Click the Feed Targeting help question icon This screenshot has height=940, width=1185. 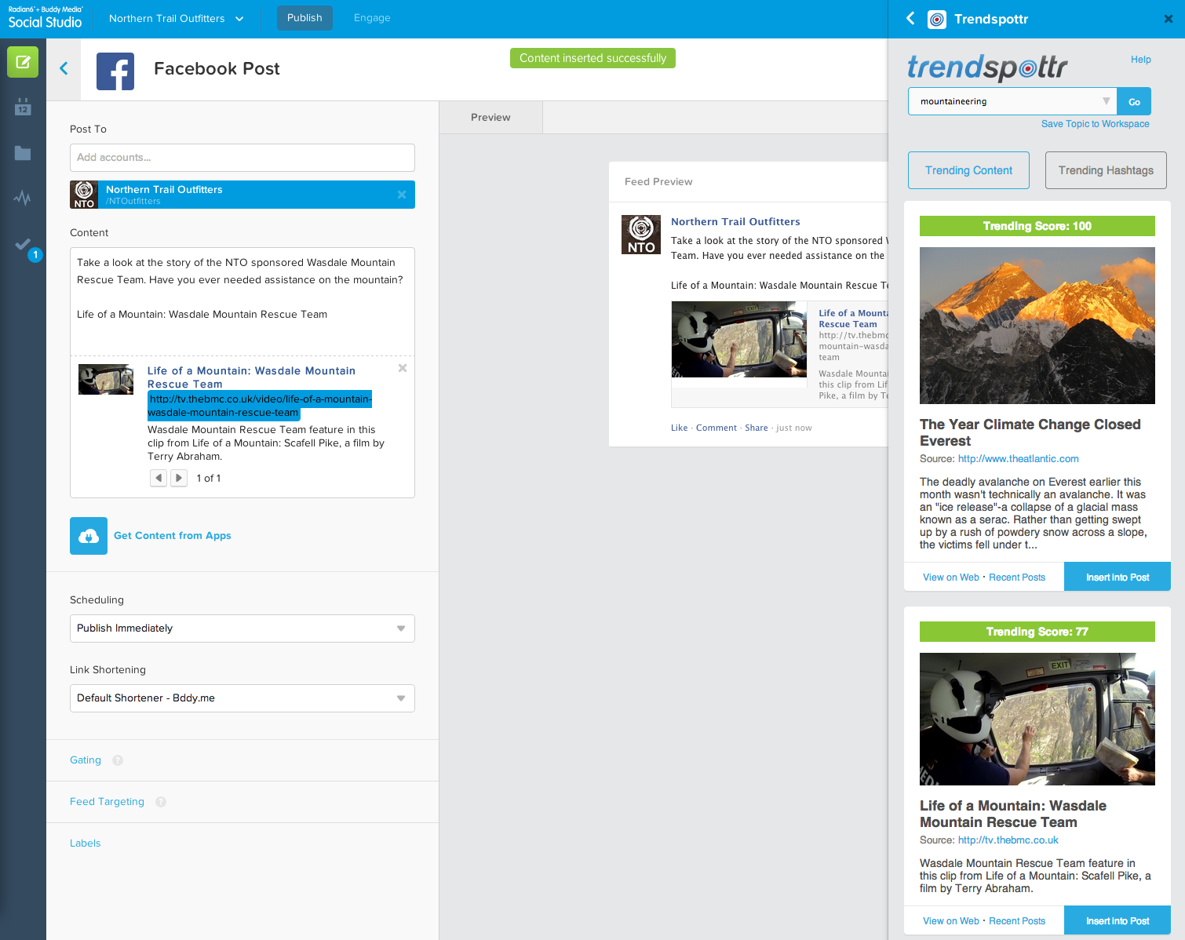161,802
